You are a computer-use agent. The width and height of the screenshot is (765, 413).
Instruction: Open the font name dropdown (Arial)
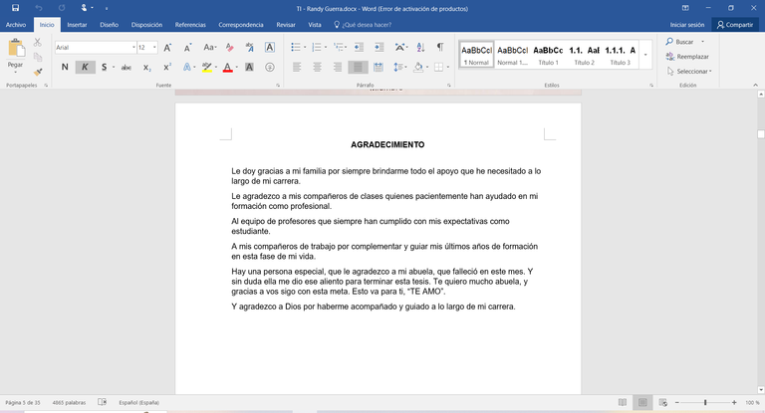[x=133, y=48]
